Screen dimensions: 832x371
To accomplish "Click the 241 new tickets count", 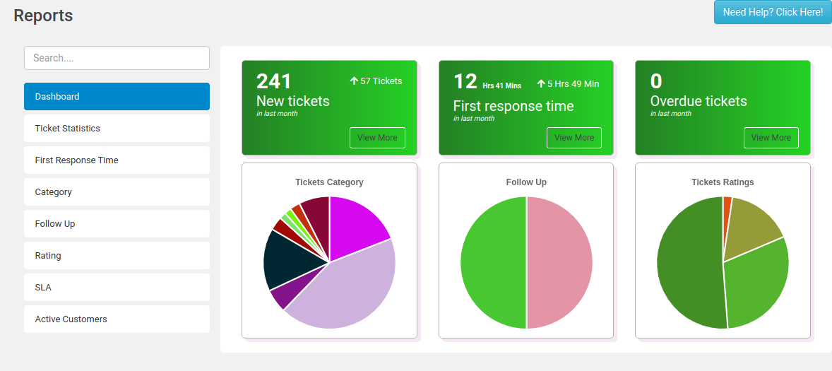I will (274, 81).
